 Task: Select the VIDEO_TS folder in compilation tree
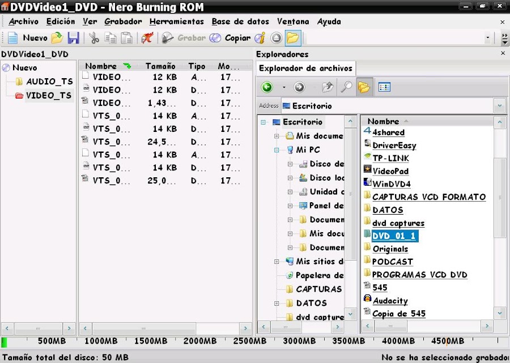click(49, 96)
